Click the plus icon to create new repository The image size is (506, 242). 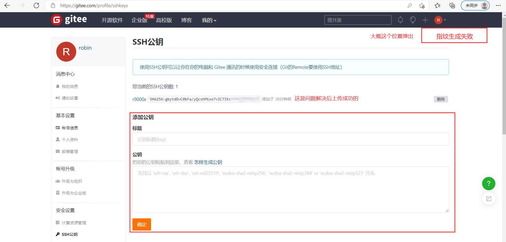click(x=425, y=20)
